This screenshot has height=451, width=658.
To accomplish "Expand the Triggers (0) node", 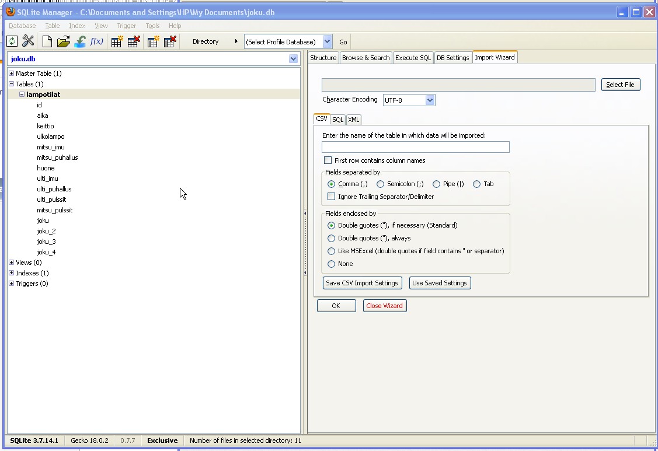I will 11,284.
